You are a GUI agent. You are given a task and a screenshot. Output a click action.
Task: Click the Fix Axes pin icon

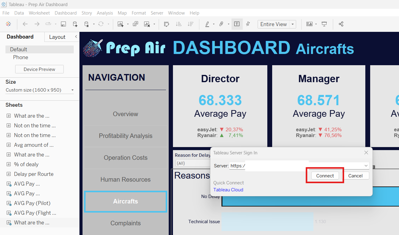[248, 24]
